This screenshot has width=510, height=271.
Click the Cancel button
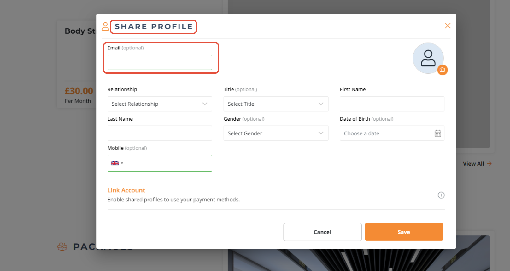[x=322, y=232]
